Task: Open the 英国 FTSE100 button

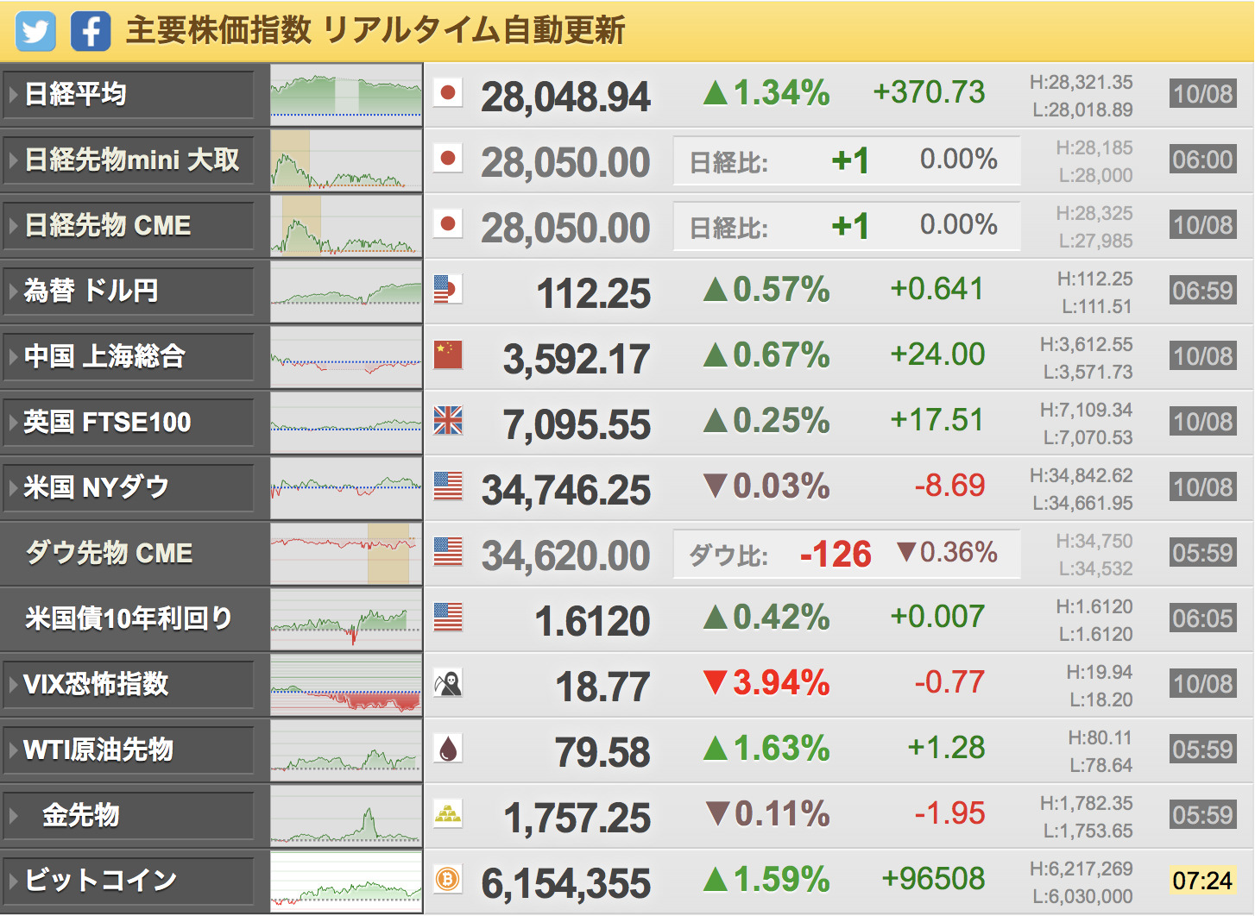Action: [x=129, y=422]
